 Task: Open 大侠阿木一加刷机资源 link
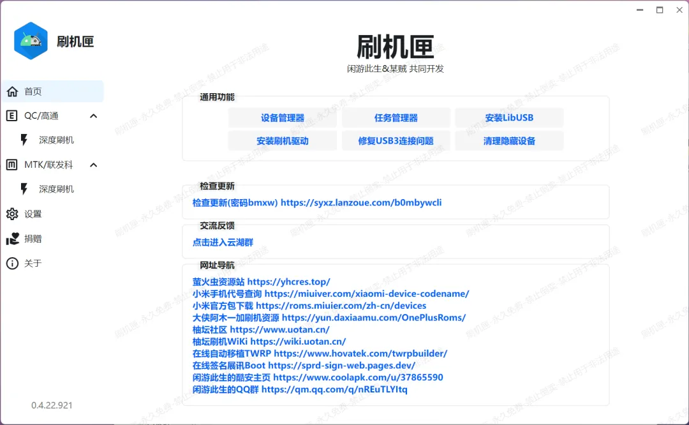pos(329,317)
